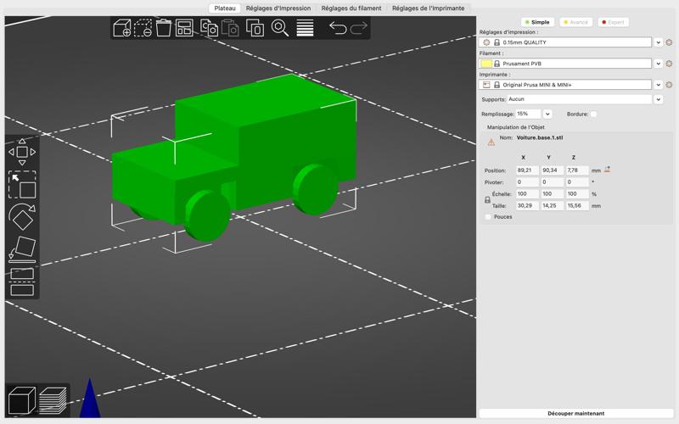Select the Rotate tool
The width and height of the screenshot is (679, 424).
pos(22,217)
